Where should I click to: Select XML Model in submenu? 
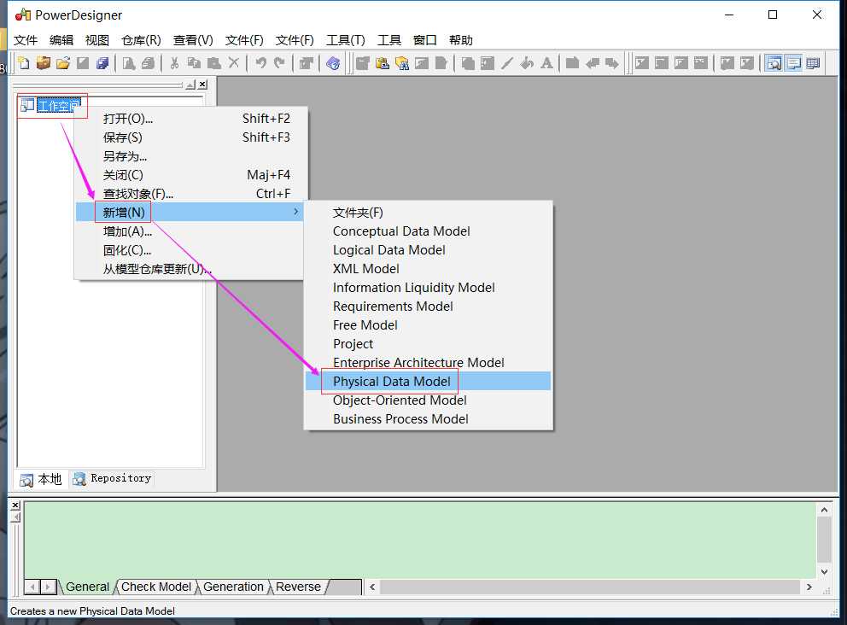coord(428,268)
